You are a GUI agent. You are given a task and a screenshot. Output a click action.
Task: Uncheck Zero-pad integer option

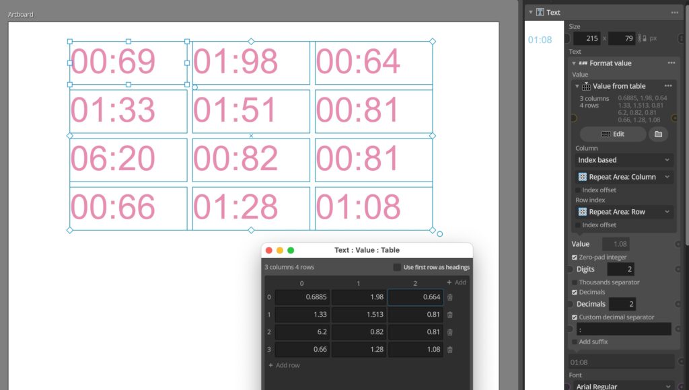(x=574, y=257)
